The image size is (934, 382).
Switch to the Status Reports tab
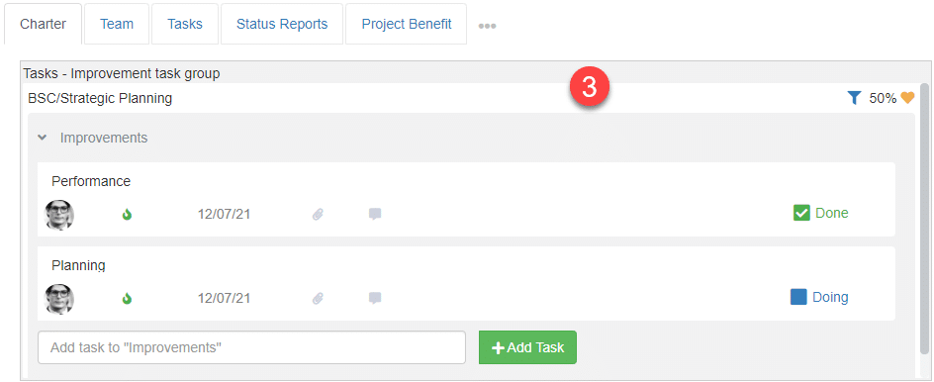pyautogui.click(x=282, y=24)
